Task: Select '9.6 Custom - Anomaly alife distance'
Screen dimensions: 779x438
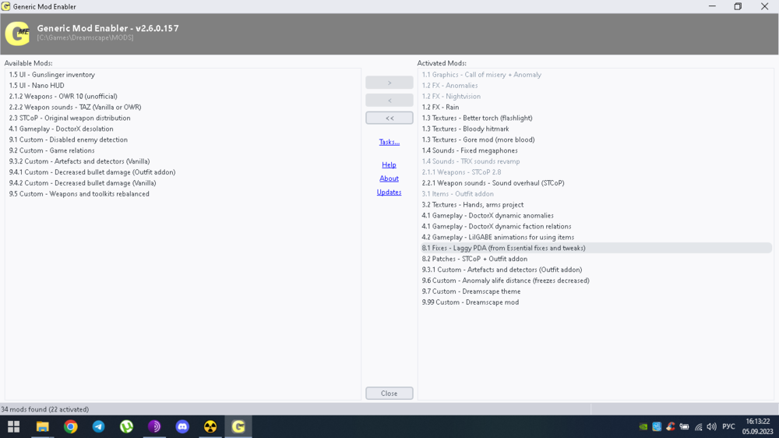Action: (x=506, y=281)
